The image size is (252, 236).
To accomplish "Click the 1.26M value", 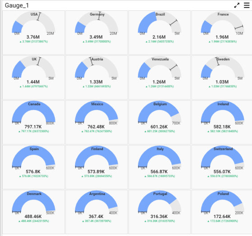I will click(x=159, y=82).
